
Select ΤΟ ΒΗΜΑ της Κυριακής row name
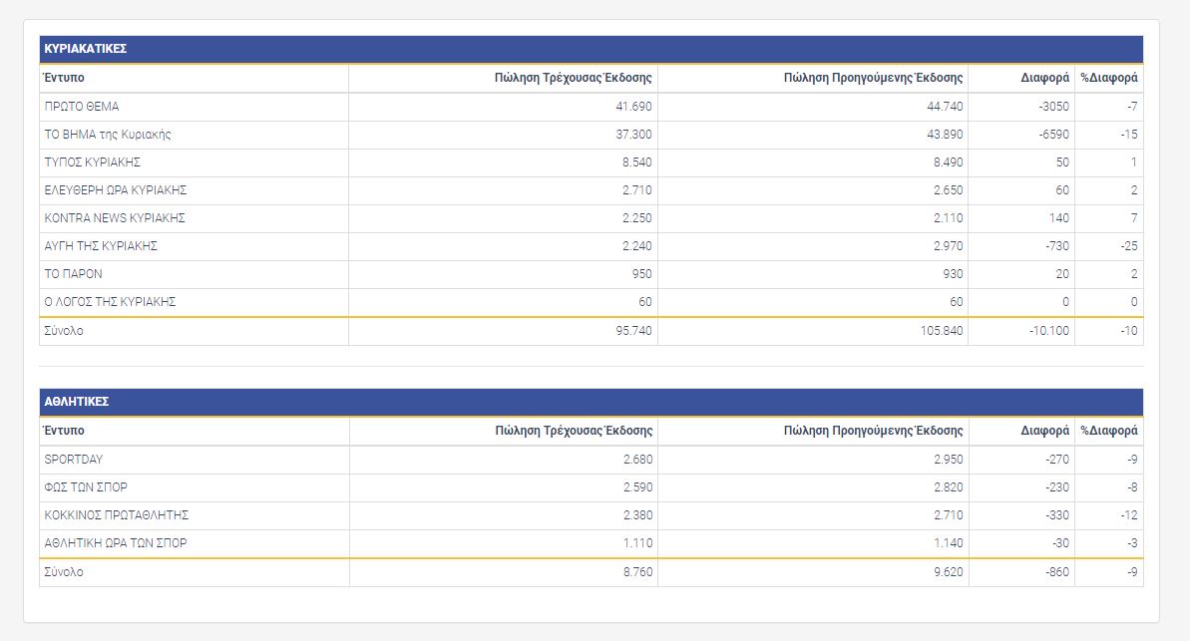pyautogui.click(x=107, y=135)
